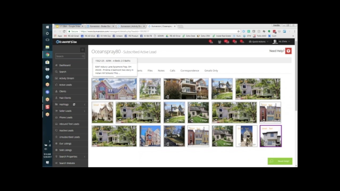Viewport: 340px width, 191px height.
Task: Click the Dashboard home icon in sidebar
Action: pos(56,65)
